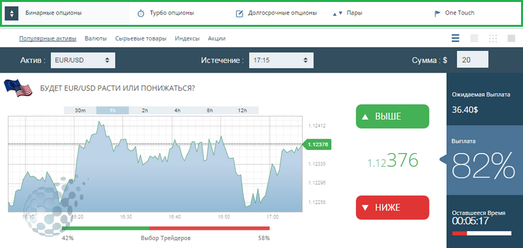The image size is (523, 248).
Task: Select the Популярные активы category
Action: pos(48,39)
